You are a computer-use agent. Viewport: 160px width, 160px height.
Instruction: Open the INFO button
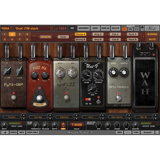pos(22,132)
